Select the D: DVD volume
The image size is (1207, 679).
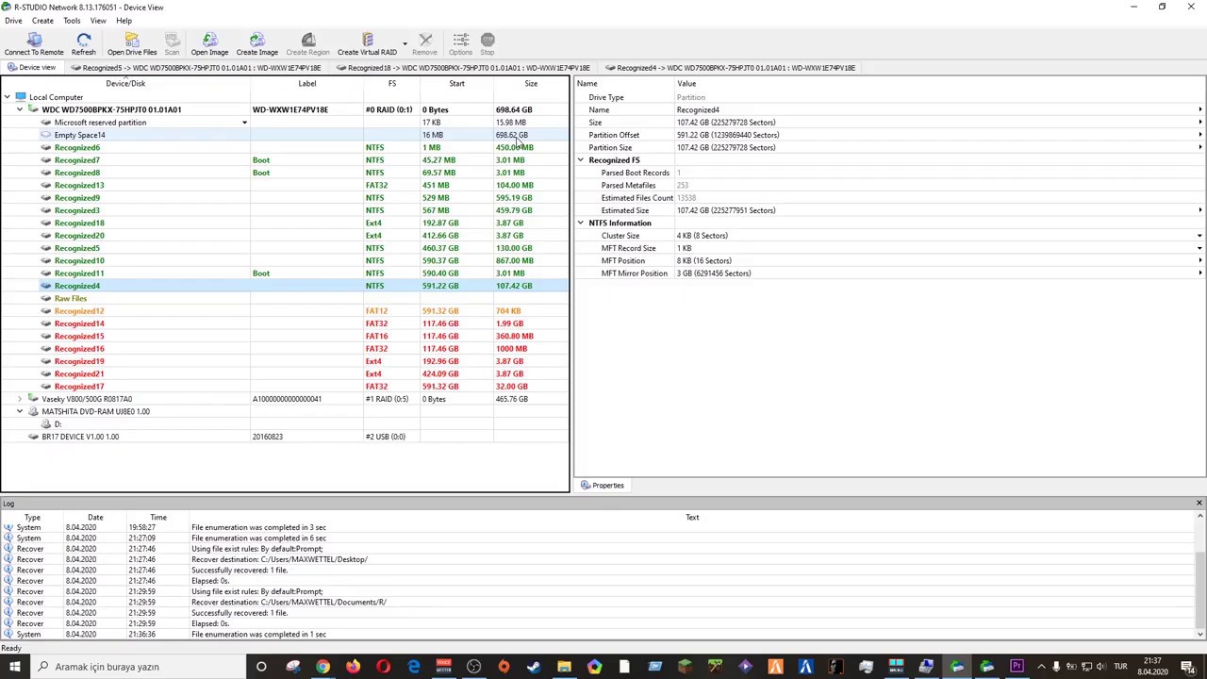pyautogui.click(x=285, y=424)
